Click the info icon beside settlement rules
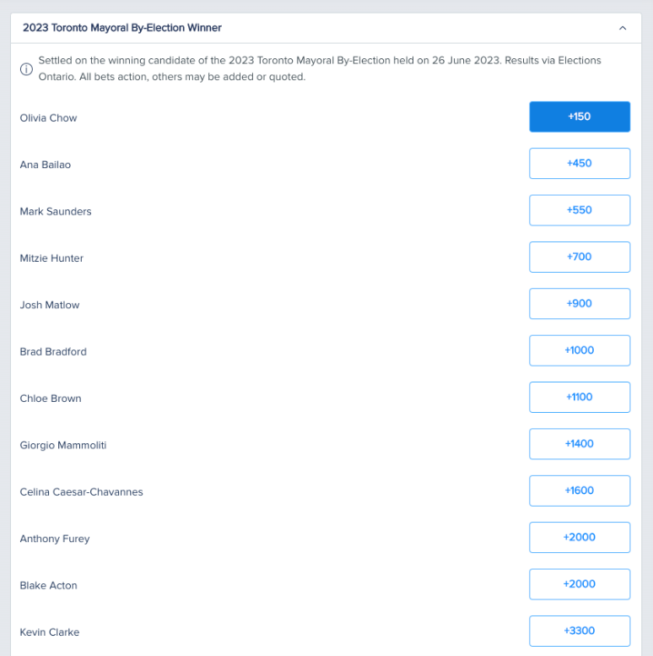 tap(26, 69)
